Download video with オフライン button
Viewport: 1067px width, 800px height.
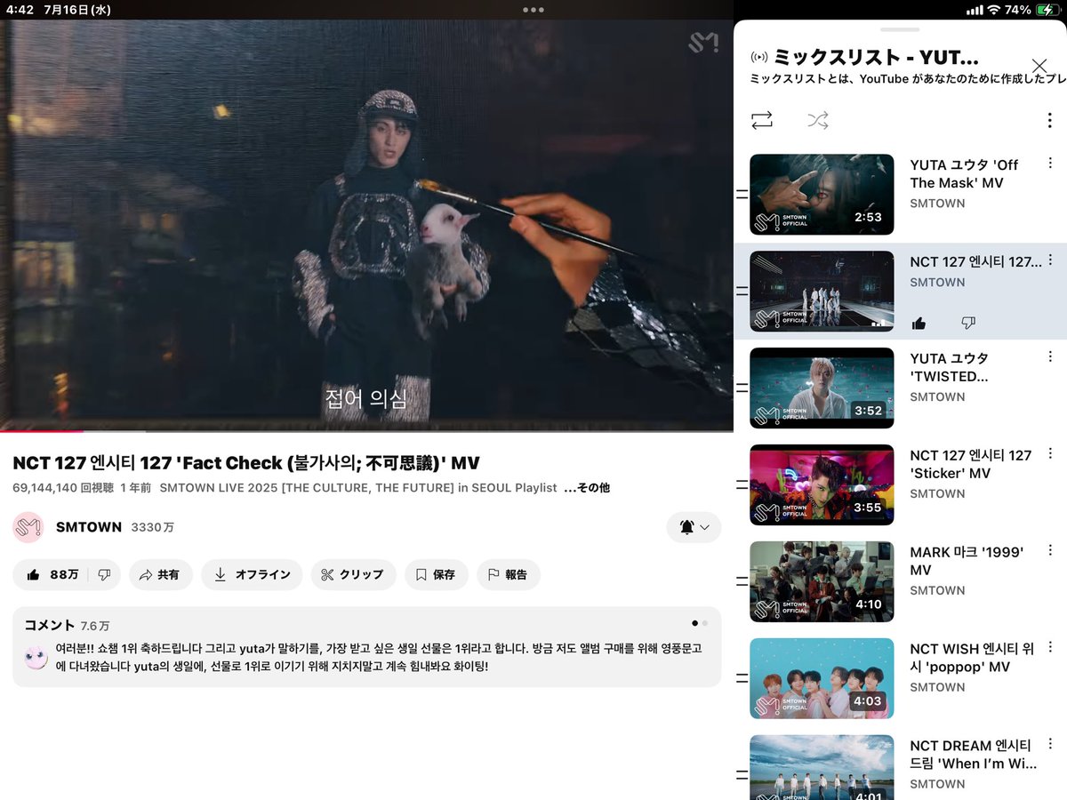pyautogui.click(x=252, y=575)
